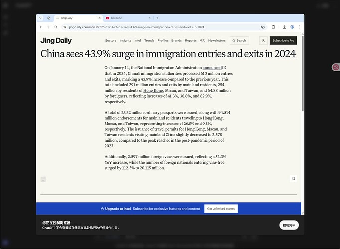Image resolution: width=340 pixels, height=249 pixels.
Task: Click Get unlimited access button
Action: click(221, 209)
